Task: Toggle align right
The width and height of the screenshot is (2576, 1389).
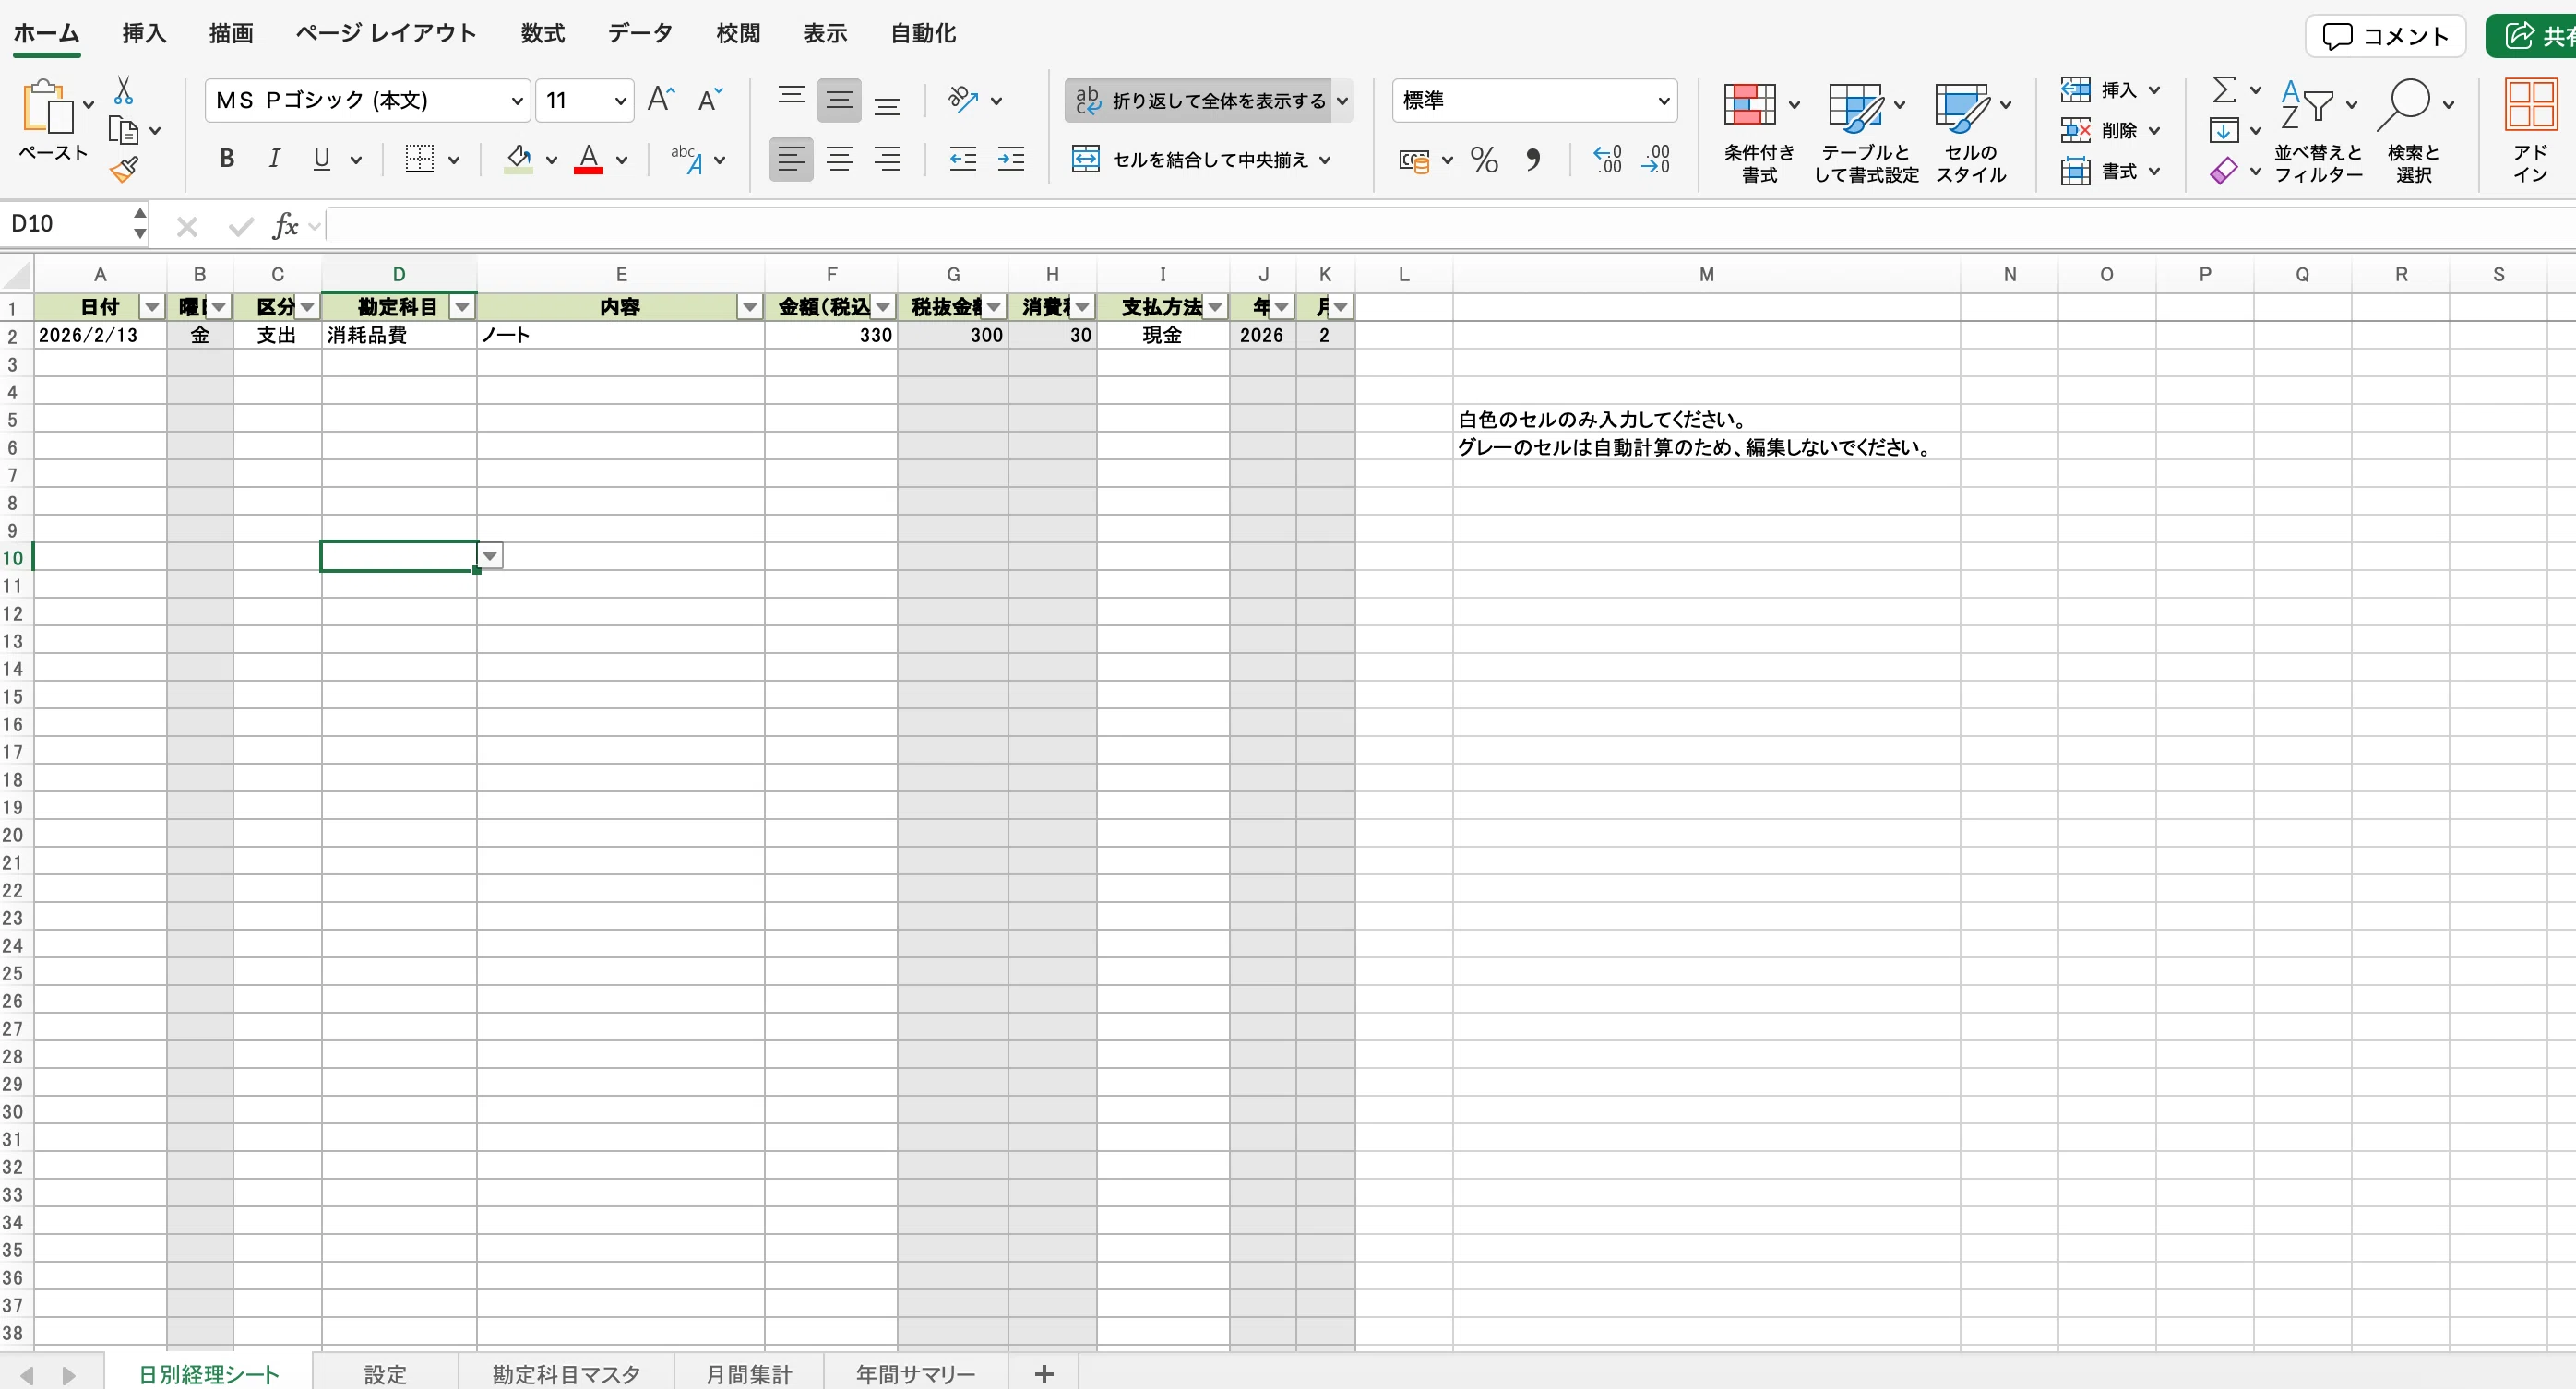Action: [887, 159]
